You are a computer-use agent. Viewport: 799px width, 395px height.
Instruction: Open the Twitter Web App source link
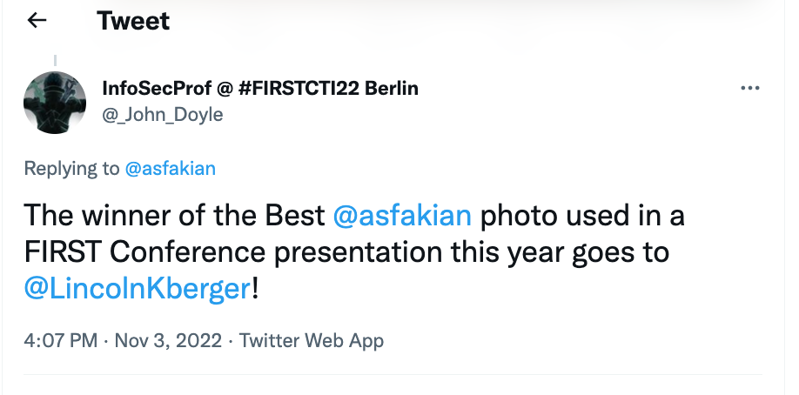pos(312,340)
